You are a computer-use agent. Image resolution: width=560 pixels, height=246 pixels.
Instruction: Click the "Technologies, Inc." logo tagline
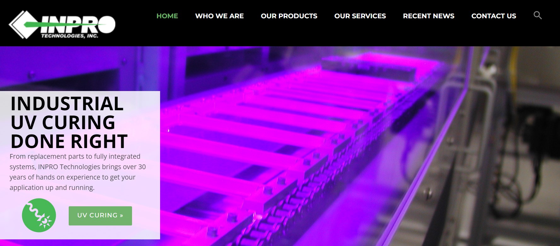click(70, 36)
